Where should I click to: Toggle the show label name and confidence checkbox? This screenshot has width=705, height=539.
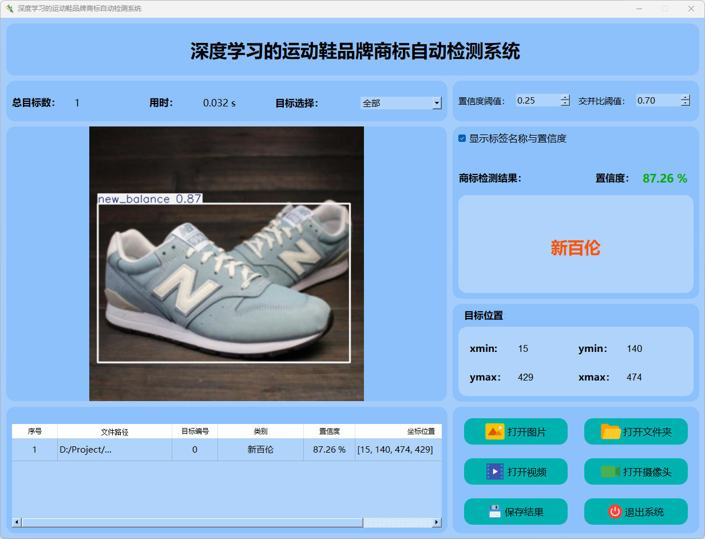coord(462,138)
